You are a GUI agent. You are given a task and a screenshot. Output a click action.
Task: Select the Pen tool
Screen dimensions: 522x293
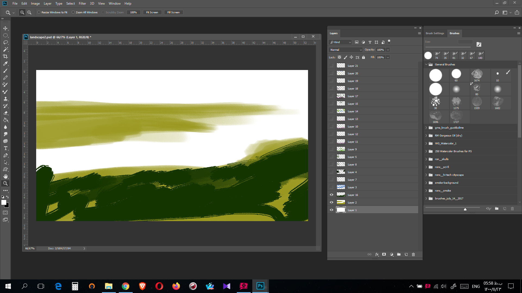pyautogui.click(x=5, y=155)
